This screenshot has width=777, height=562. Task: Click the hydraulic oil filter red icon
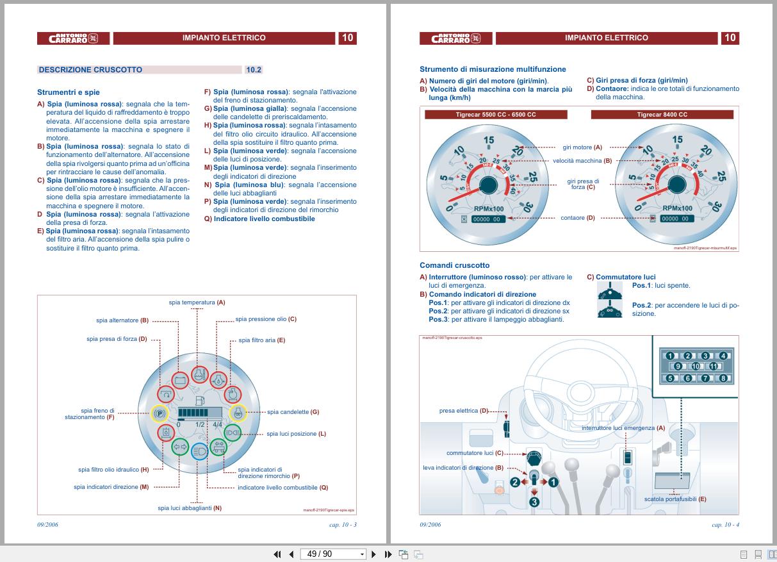(167, 433)
